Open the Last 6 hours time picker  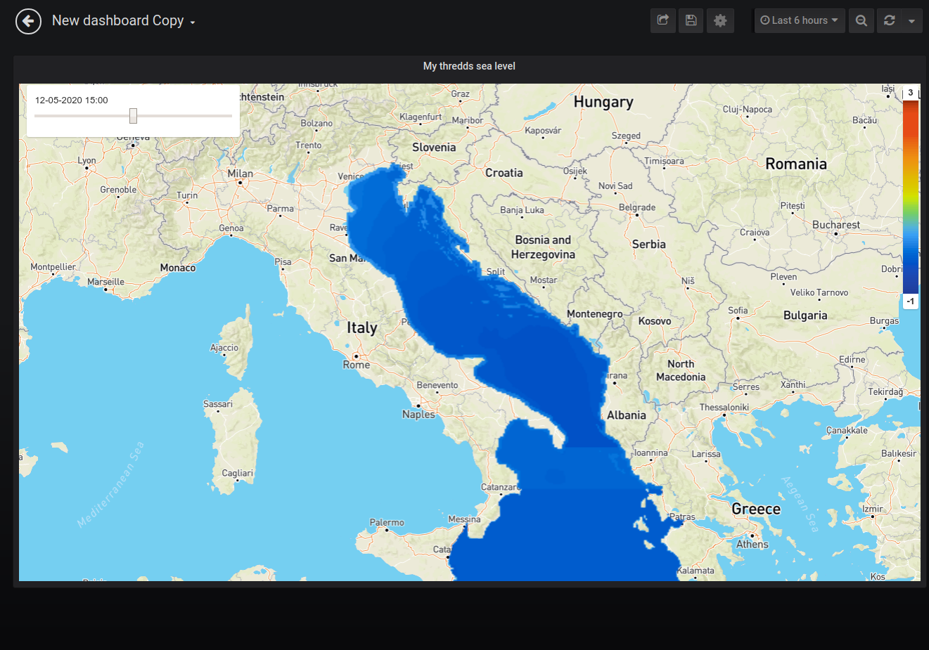click(800, 20)
